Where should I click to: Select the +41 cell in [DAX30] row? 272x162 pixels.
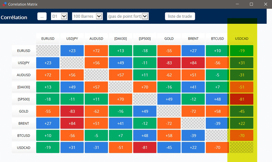[x=193, y=87]
